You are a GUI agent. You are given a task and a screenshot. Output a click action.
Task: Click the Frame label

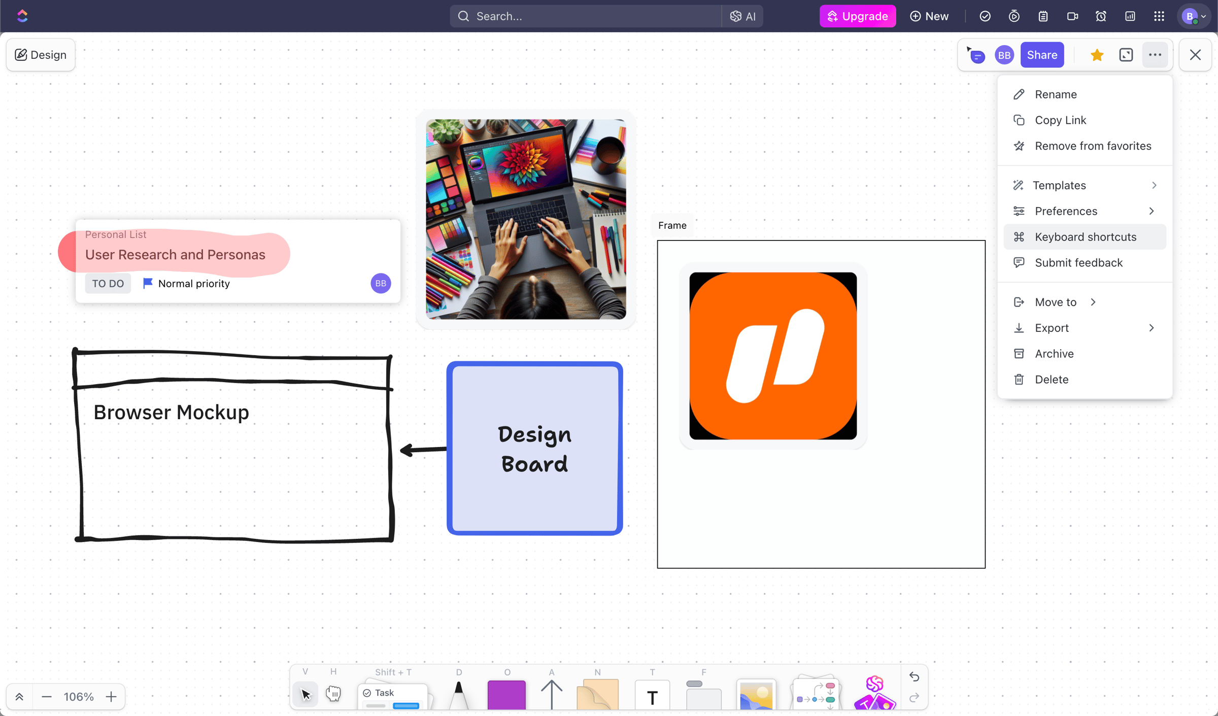pyautogui.click(x=672, y=225)
